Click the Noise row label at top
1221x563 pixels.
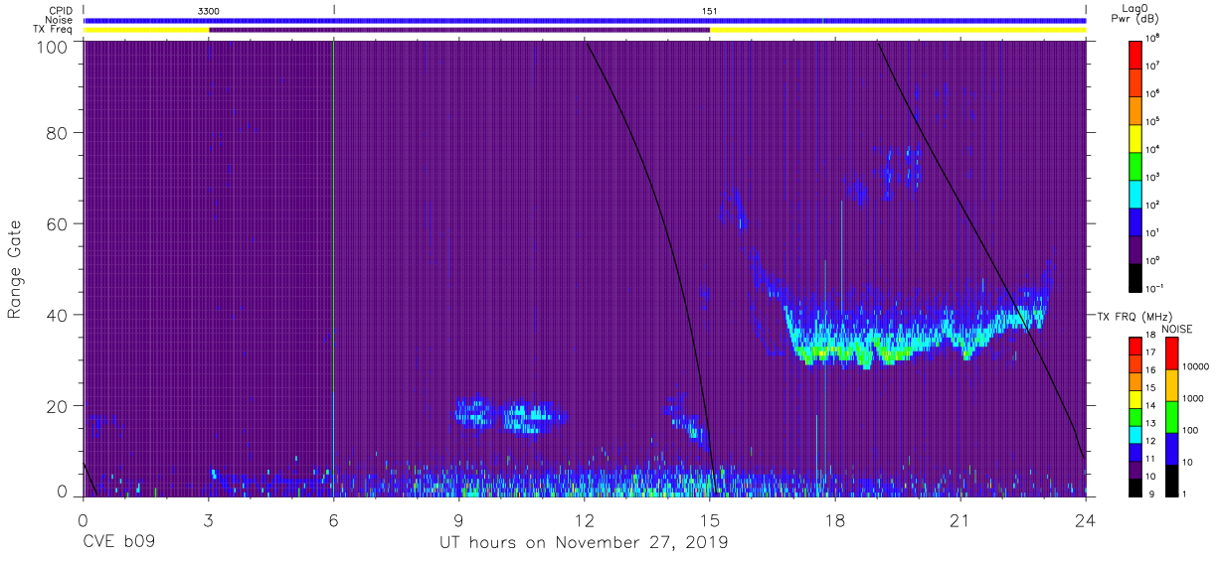click(x=59, y=20)
